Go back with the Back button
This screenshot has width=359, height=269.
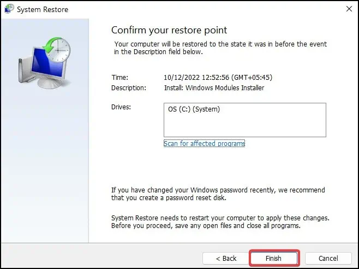pos(225,258)
